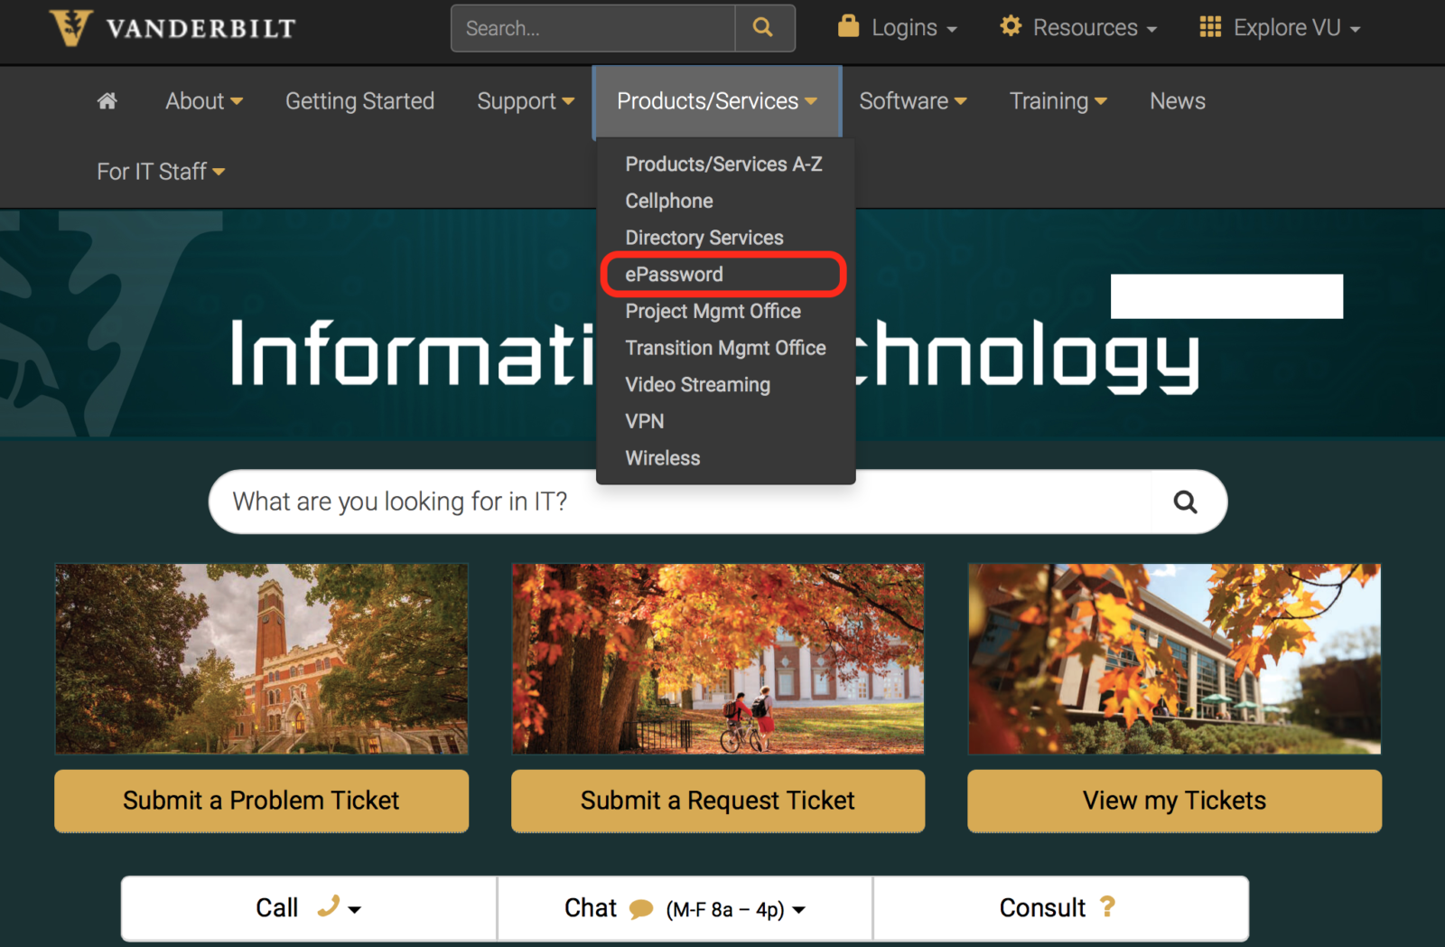Click the Consult question mark icon

click(x=1107, y=907)
